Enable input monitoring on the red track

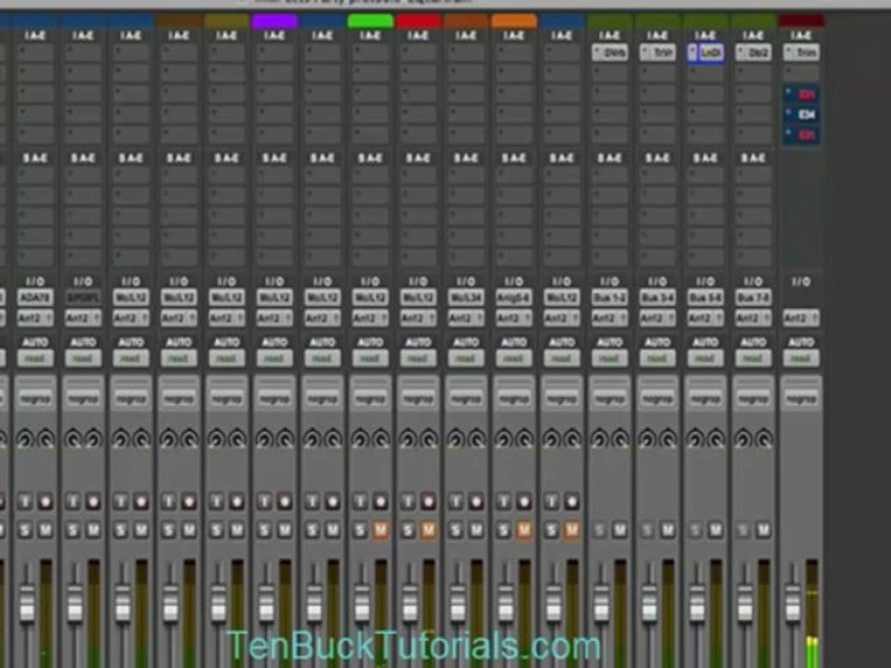(x=407, y=502)
